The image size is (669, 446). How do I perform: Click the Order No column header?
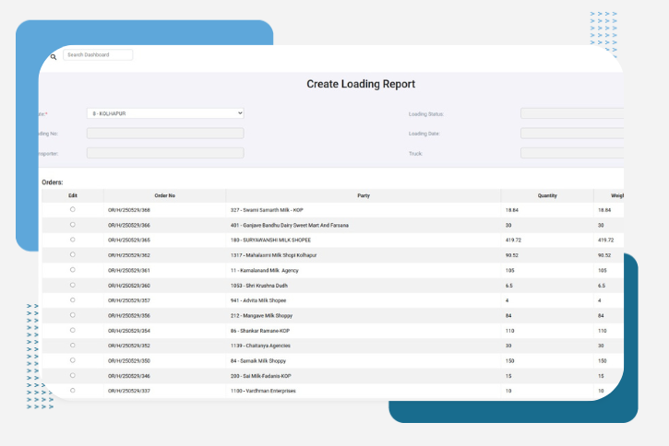(x=164, y=195)
